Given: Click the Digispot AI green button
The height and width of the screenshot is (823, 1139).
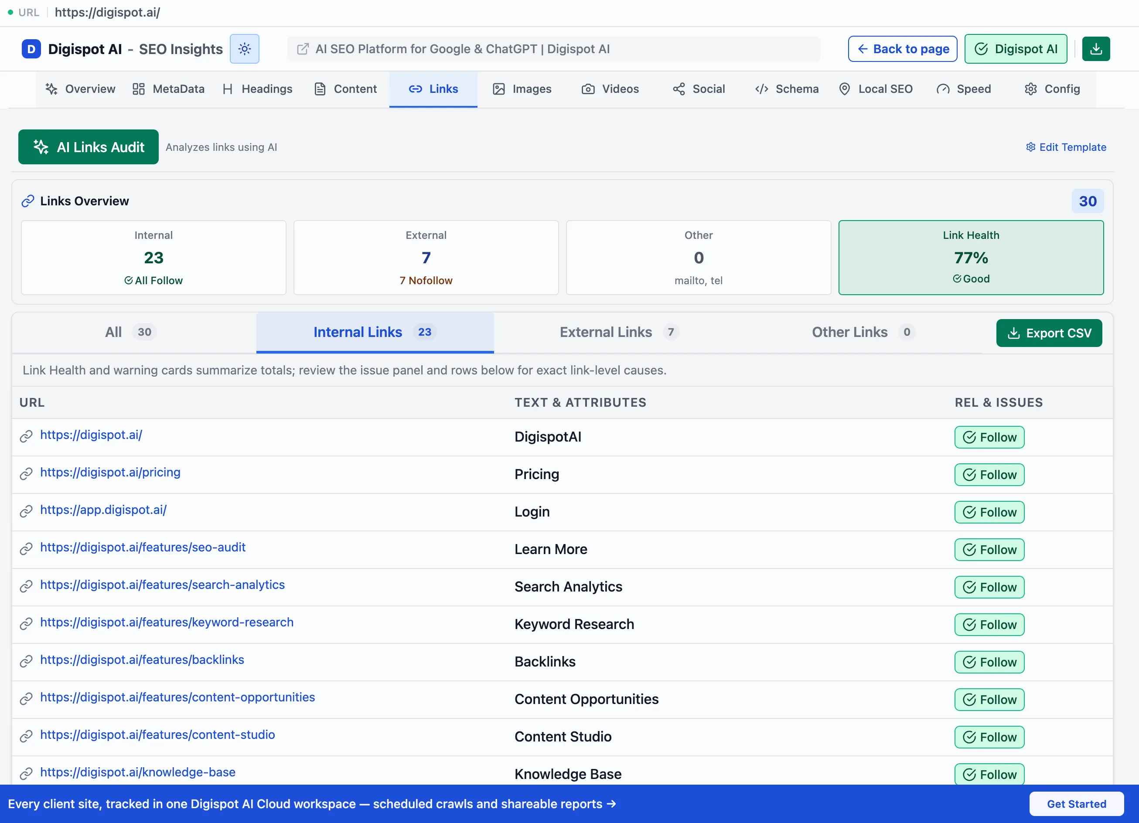Looking at the screenshot, I should 1016,49.
